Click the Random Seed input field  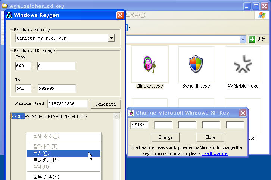click(x=68, y=104)
